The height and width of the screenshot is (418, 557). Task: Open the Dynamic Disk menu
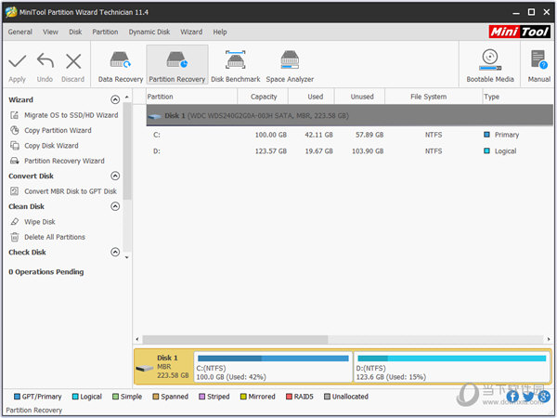pos(149,32)
